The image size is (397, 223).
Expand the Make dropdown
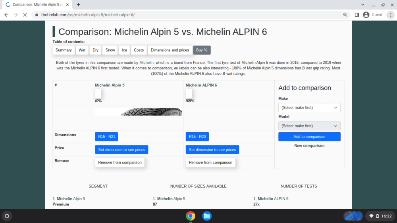[309, 108]
